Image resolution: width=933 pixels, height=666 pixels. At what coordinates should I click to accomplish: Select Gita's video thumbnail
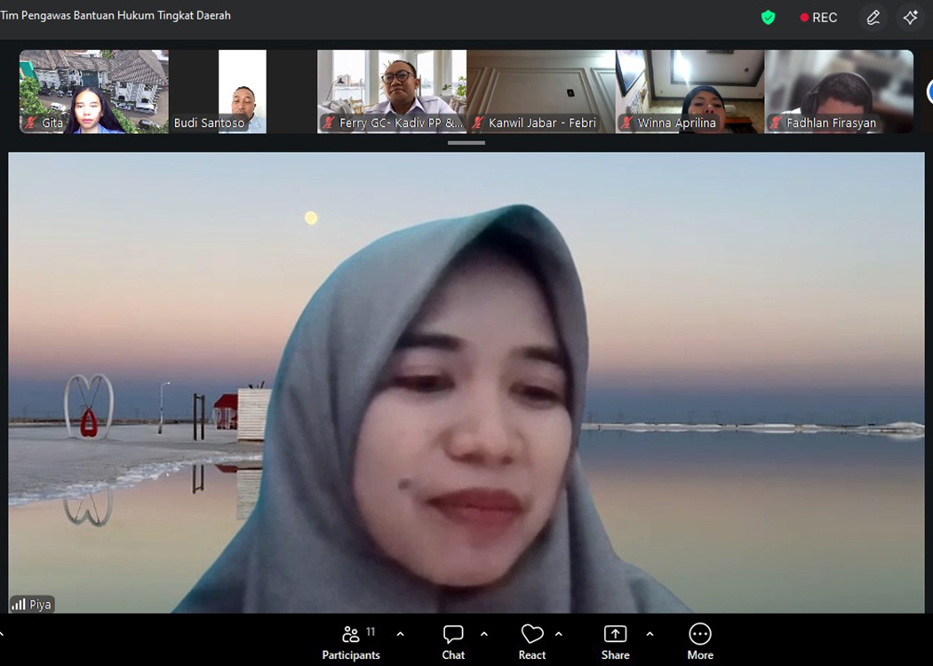[94, 91]
